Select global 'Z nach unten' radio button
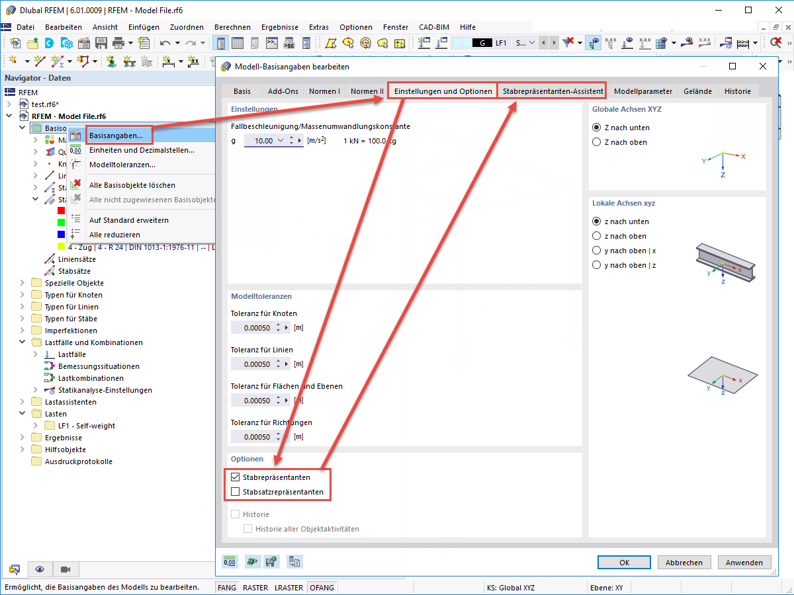 click(597, 128)
